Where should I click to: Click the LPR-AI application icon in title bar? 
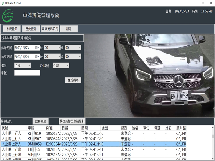coord(3,3)
